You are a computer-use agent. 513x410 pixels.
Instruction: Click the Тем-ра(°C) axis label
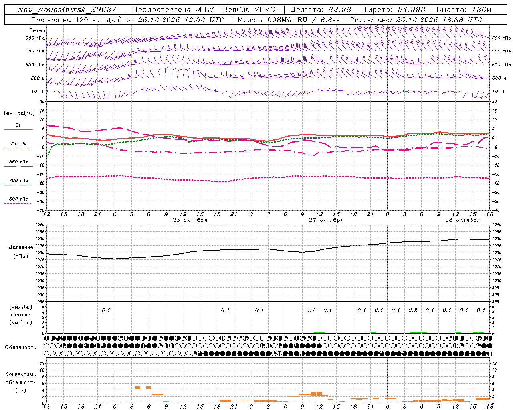(19, 113)
